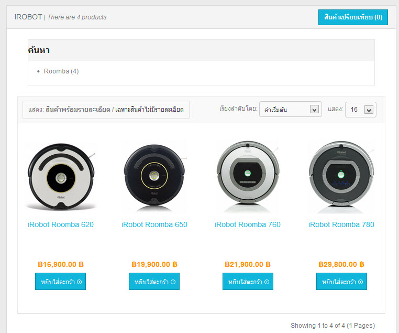Add Roomba 760 to cart

tap(247, 282)
